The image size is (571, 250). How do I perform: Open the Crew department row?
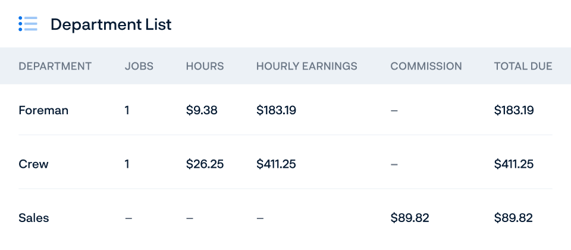click(x=285, y=164)
